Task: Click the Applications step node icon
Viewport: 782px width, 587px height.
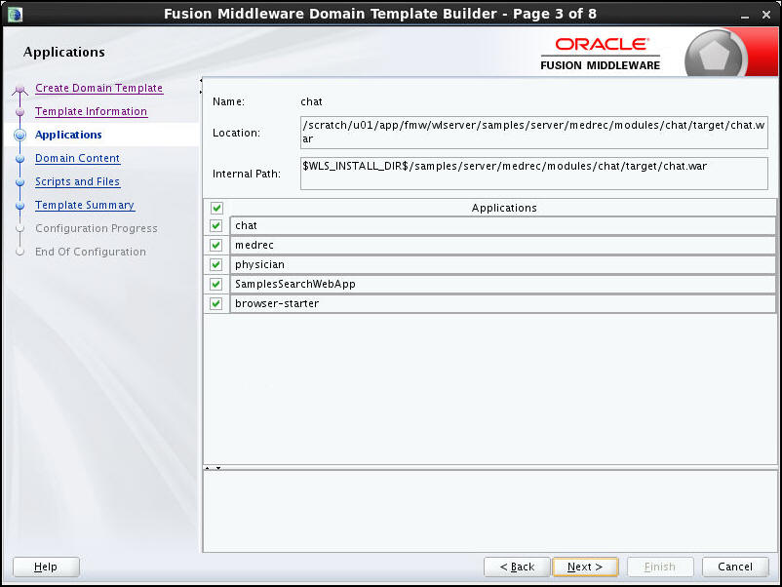Action: pyautogui.click(x=20, y=134)
